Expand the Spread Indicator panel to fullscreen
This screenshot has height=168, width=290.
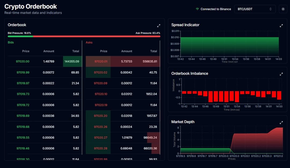click(x=281, y=25)
